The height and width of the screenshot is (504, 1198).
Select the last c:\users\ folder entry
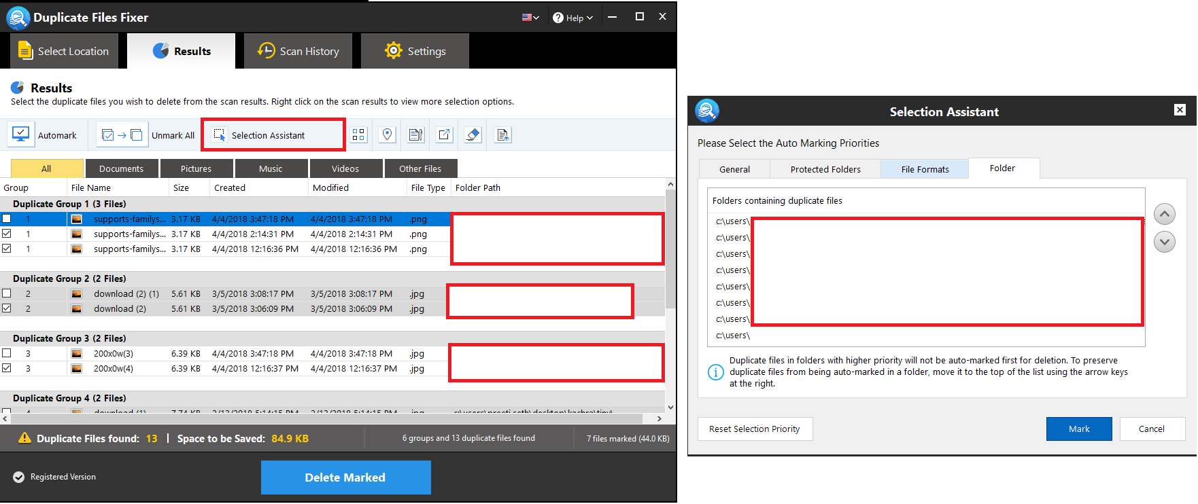point(926,336)
